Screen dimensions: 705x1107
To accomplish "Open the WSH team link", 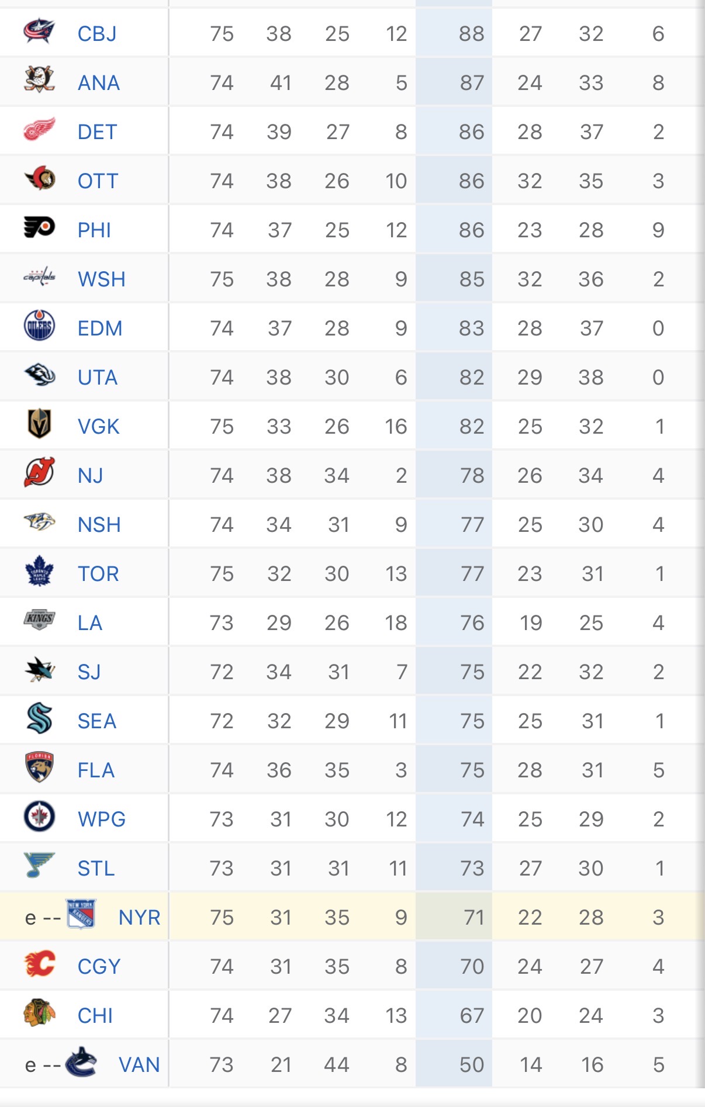I will 102,279.
